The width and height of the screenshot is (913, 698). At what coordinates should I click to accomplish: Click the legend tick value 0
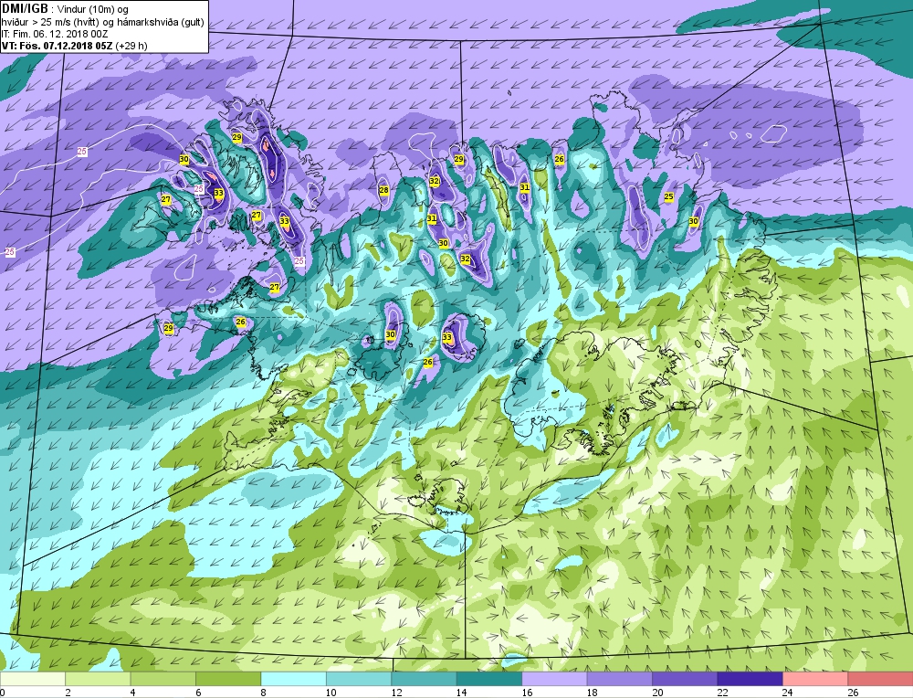tap(3, 693)
